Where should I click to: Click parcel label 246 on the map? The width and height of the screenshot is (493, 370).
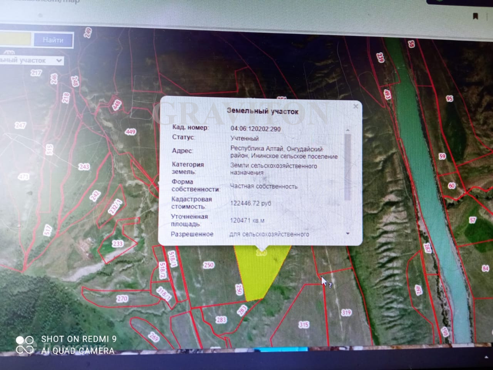(x=54, y=79)
